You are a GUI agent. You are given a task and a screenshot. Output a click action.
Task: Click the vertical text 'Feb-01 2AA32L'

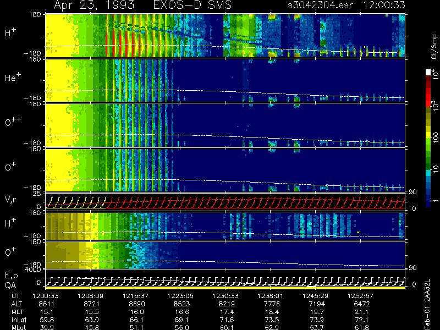[x=427, y=304]
